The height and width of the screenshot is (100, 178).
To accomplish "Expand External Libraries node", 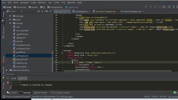I will coord(7,70).
